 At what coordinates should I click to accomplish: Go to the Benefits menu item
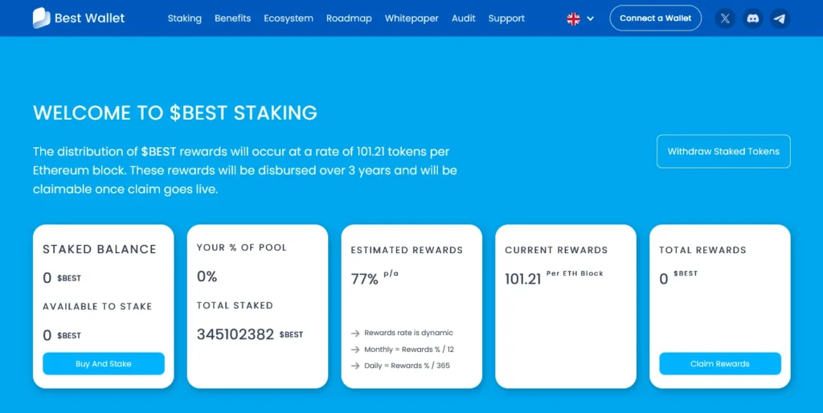click(232, 18)
